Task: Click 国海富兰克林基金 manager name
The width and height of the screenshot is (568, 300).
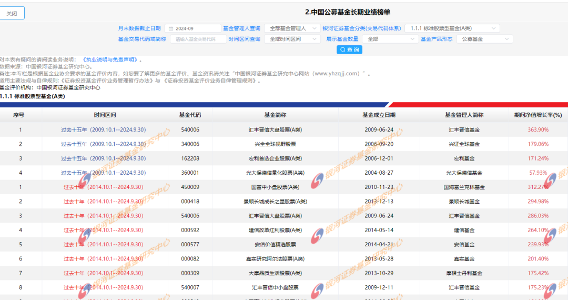Action: tap(464, 187)
